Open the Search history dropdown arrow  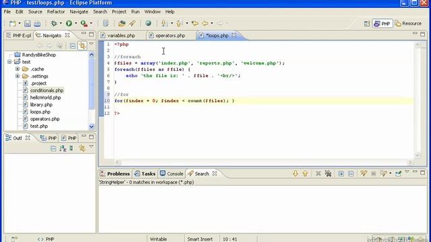[x=391, y=173]
